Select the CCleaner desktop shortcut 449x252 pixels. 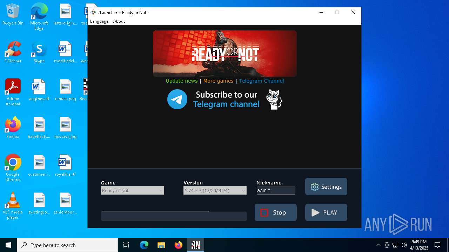(13, 52)
